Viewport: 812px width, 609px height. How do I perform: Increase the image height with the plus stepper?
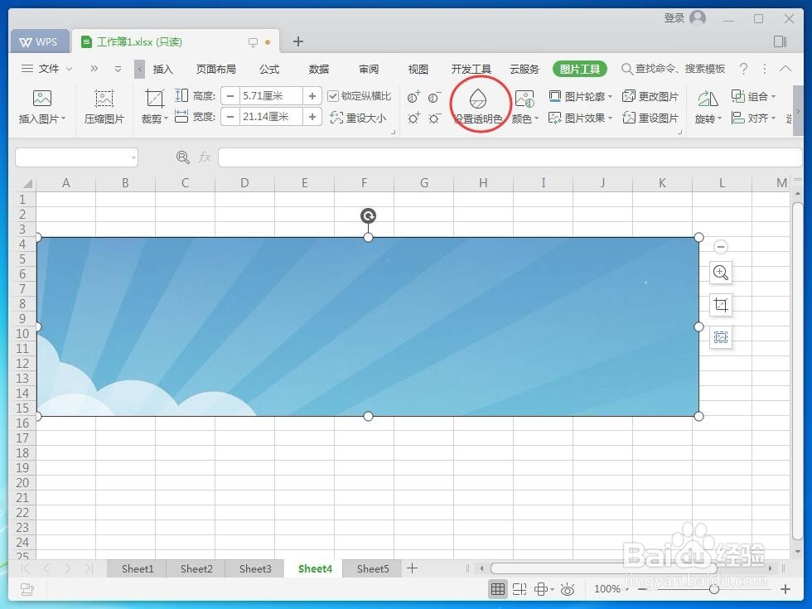tap(312, 95)
